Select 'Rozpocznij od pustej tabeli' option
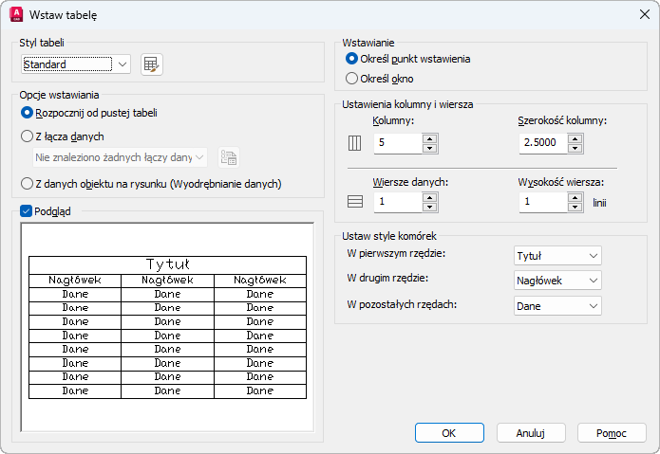 pyautogui.click(x=28, y=113)
